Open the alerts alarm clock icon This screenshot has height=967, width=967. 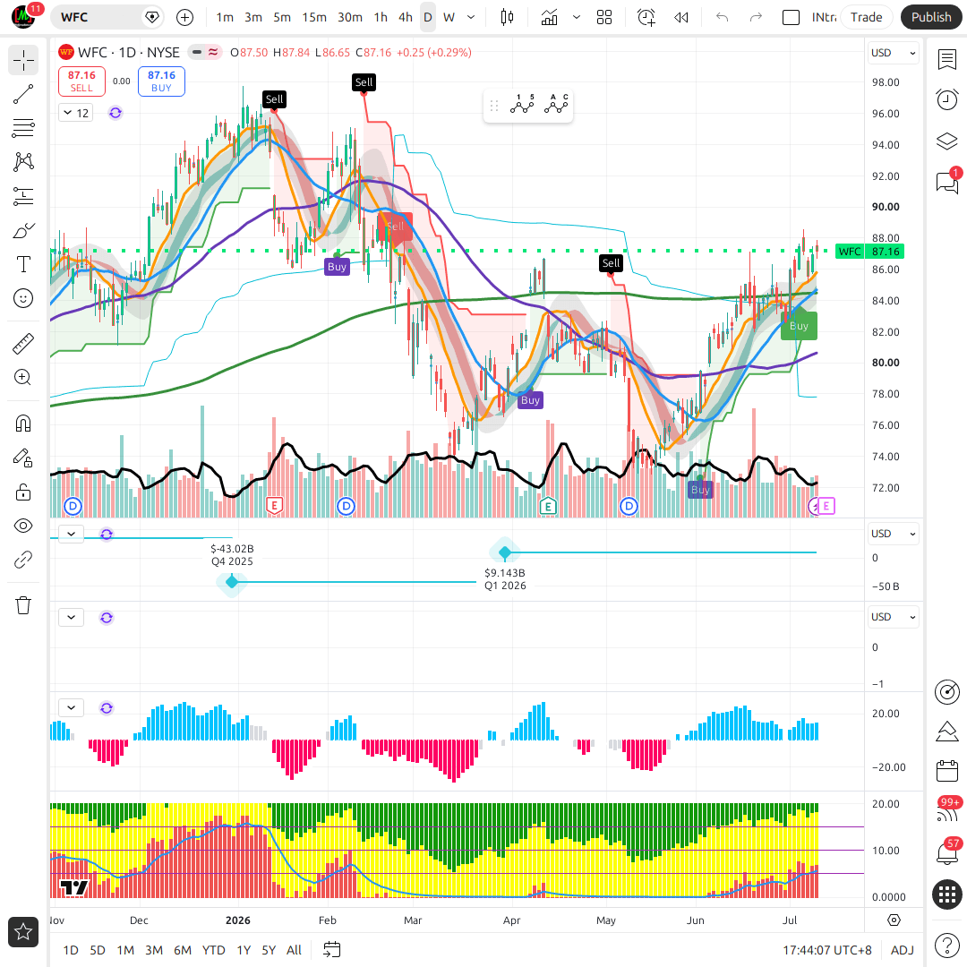click(x=946, y=99)
